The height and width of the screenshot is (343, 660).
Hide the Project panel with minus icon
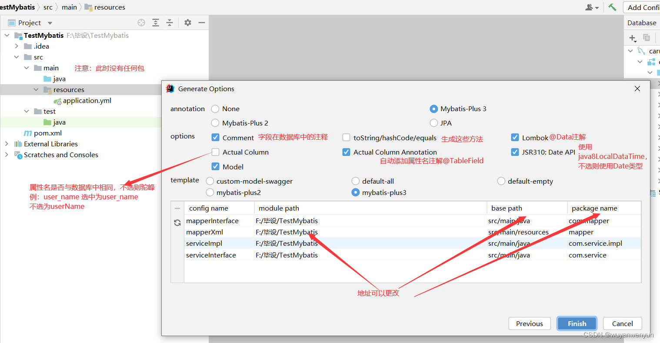click(x=202, y=23)
